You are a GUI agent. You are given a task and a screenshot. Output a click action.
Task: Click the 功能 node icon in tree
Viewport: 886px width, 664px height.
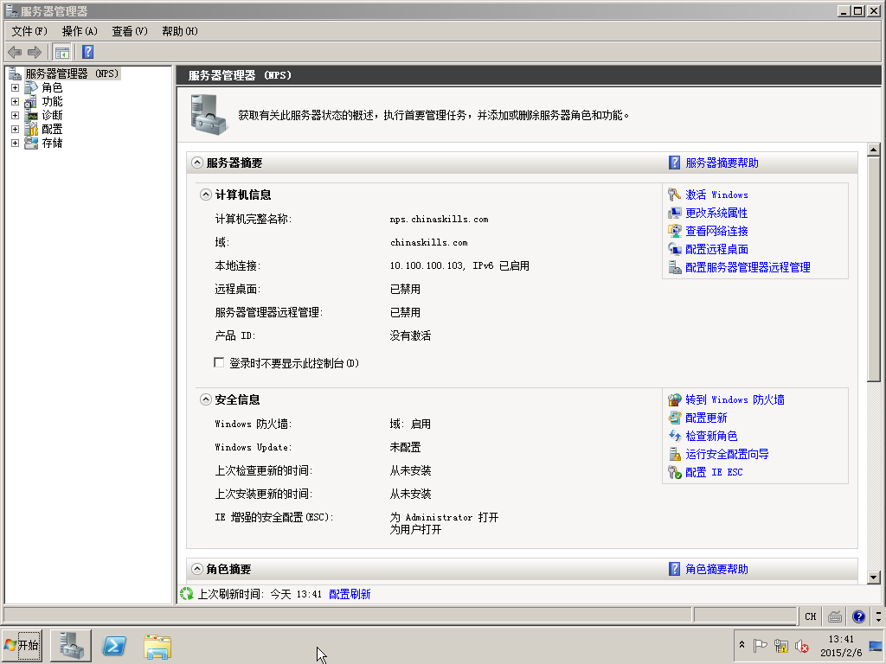tap(31, 102)
